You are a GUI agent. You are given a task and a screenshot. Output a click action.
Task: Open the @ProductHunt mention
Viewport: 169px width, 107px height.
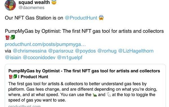[81, 18]
